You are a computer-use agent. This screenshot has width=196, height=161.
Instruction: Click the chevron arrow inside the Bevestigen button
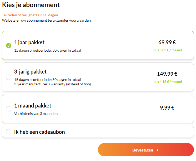point(157,150)
